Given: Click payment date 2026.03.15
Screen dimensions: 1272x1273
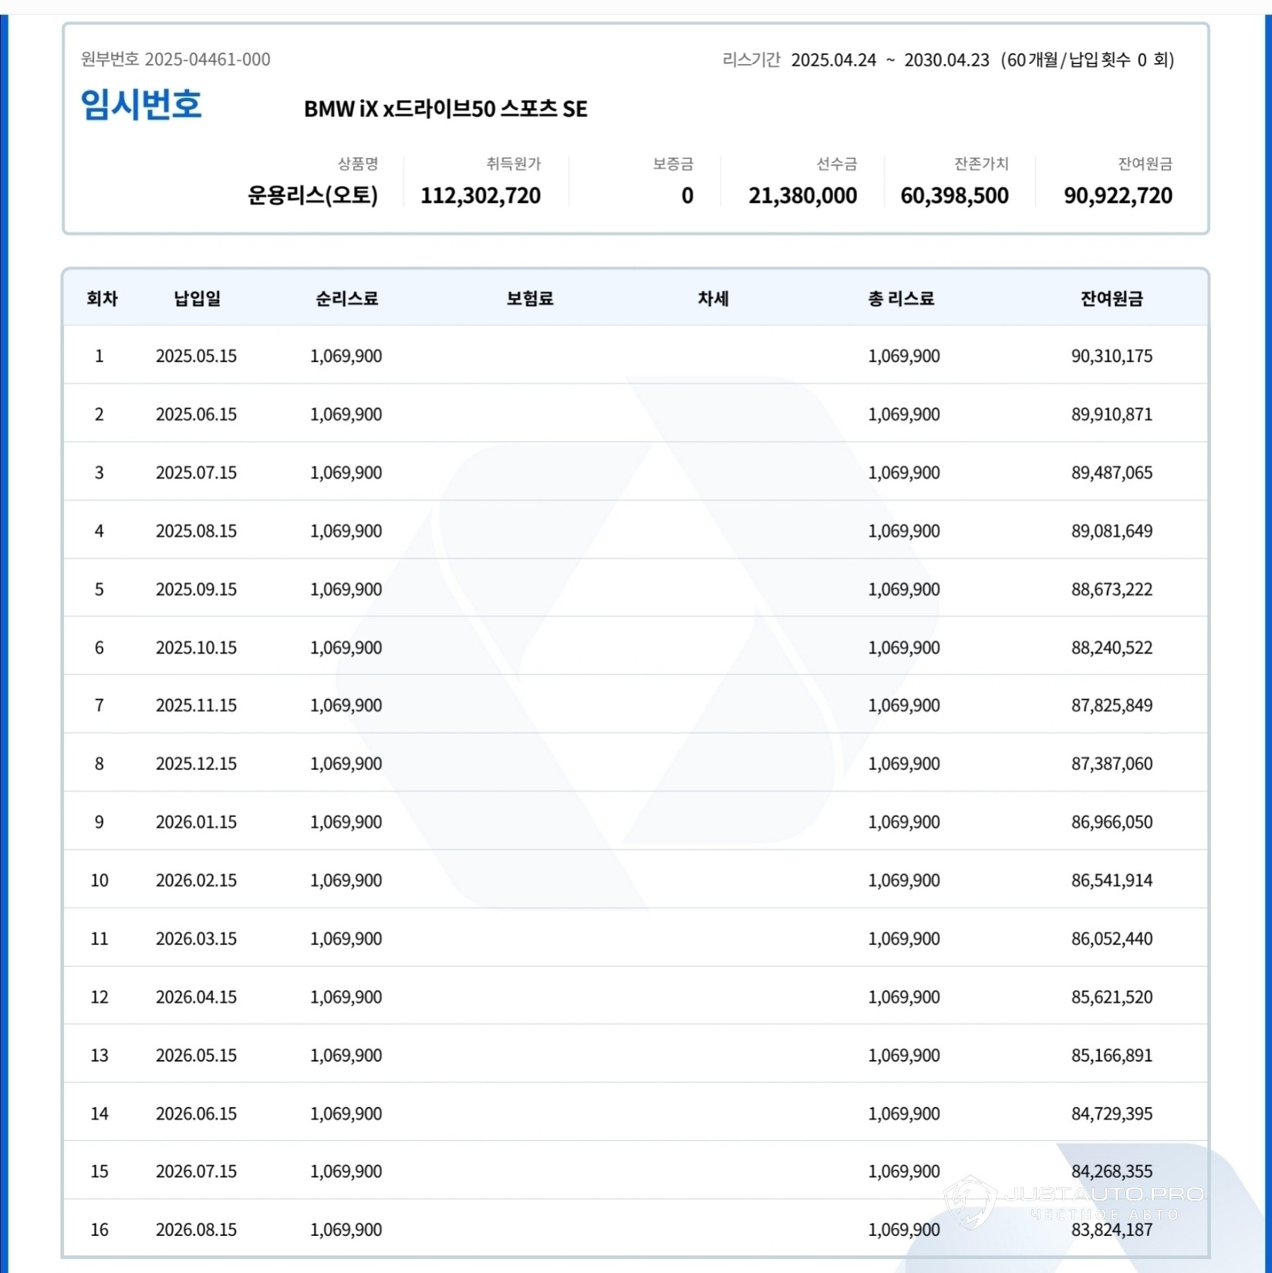Looking at the screenshot, I should click(197, 939).
